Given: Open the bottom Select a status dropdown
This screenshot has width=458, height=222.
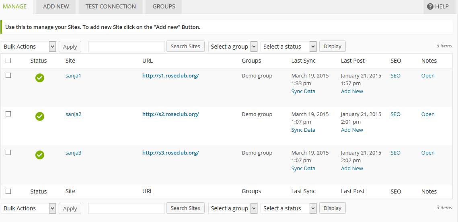Looking at the screenshot, I should coord(289,208).
